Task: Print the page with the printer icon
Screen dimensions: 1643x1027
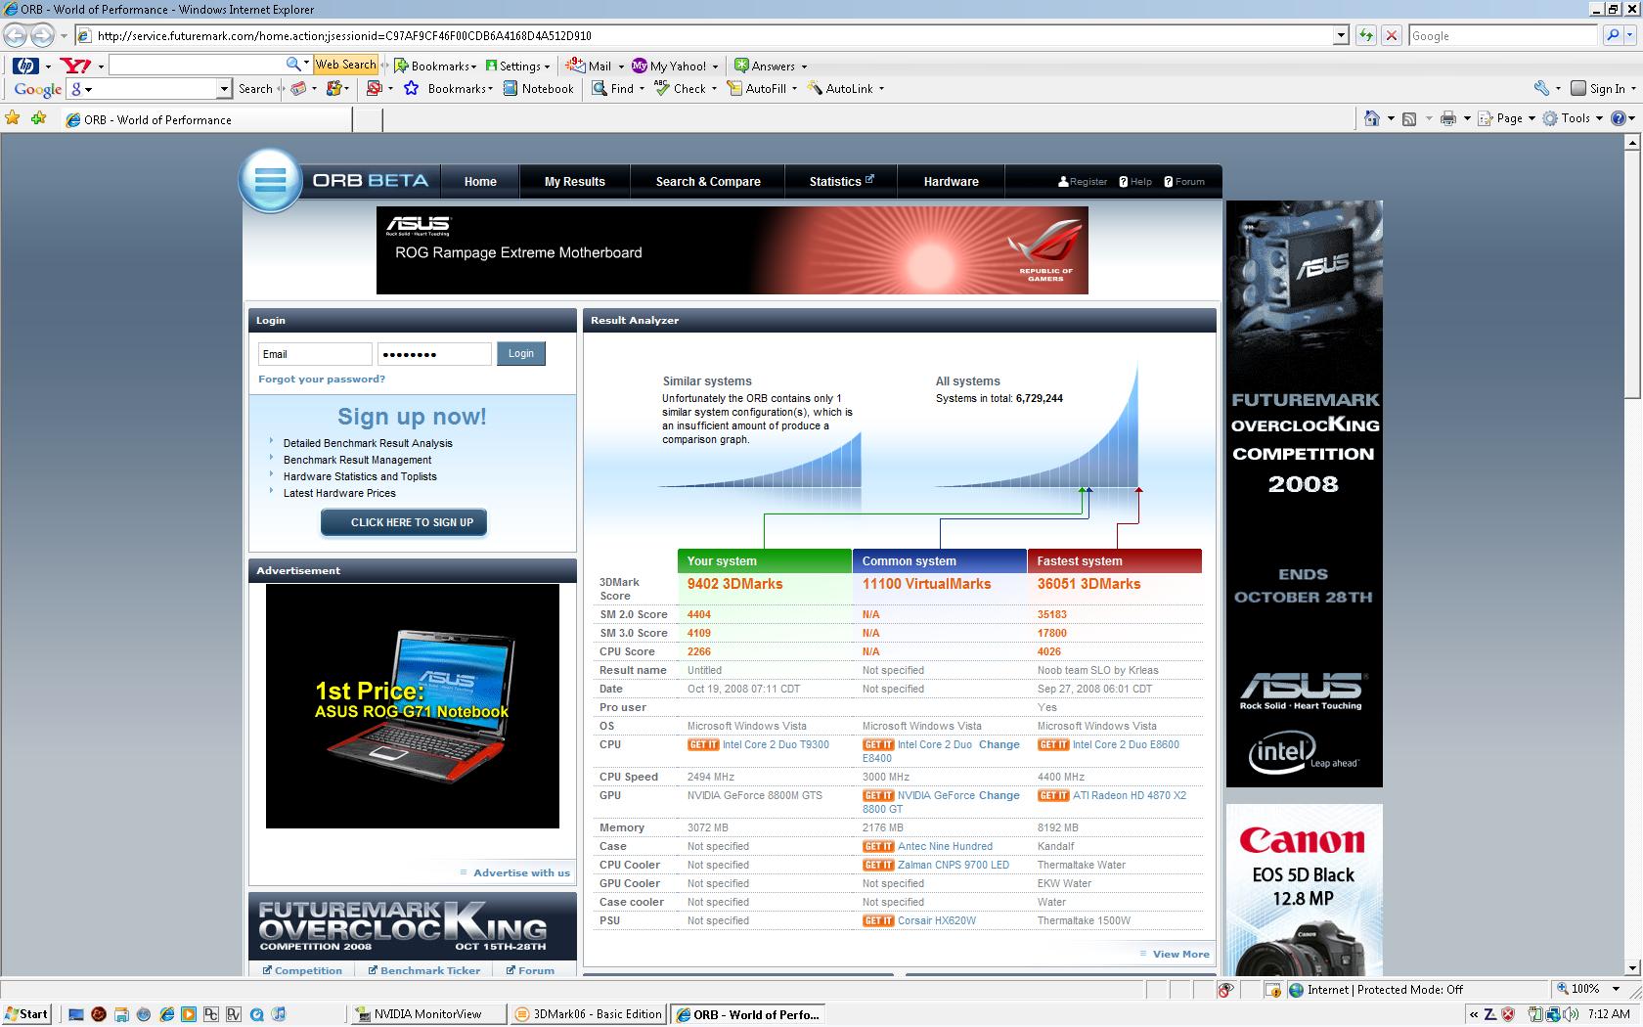Action: pos(1448,118)
